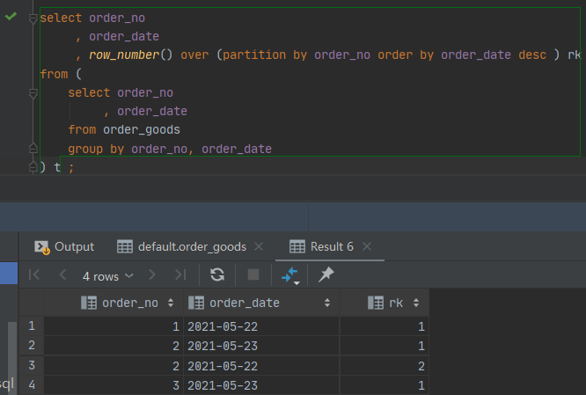Click the Output tab console icon
The height and width of the screenshot is (395, 586).
point(42,247)
